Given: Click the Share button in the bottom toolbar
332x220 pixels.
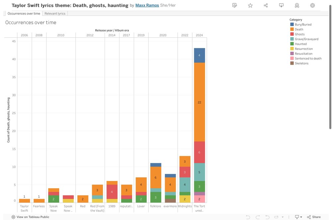Looking at the screenshot, I should point(311,217).
